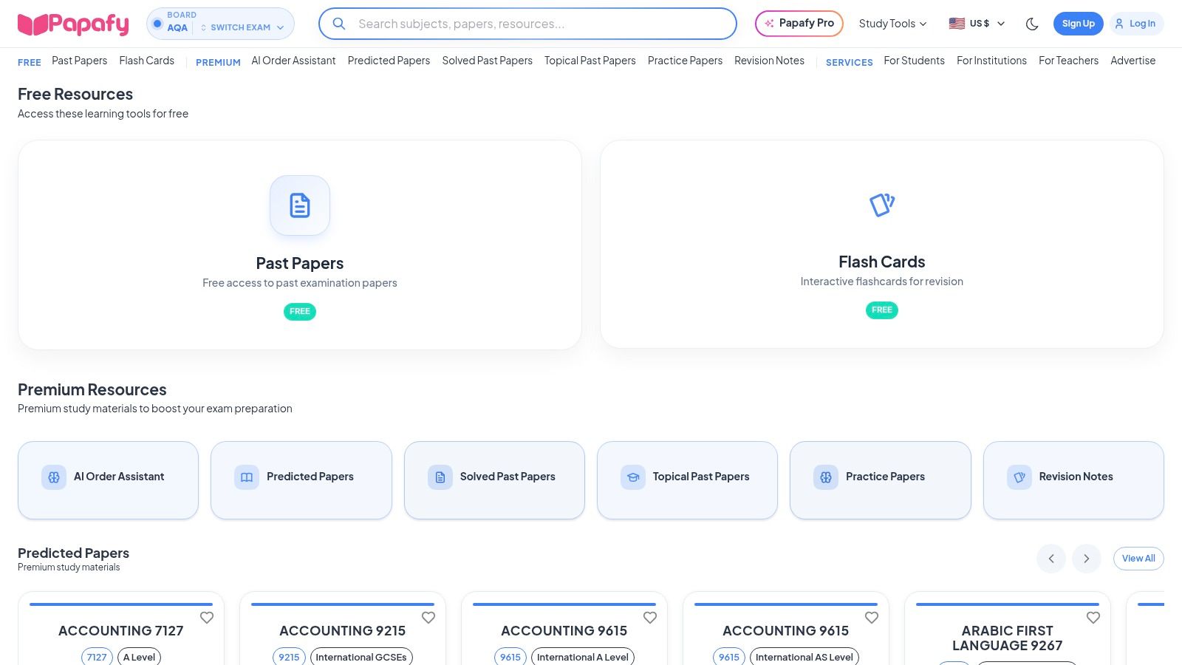Favorite Accounting 9215 with heart icon

point(428,618)
